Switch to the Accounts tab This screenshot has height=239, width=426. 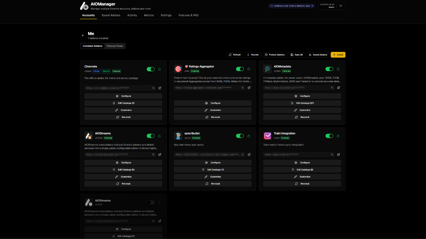point(88,15)
